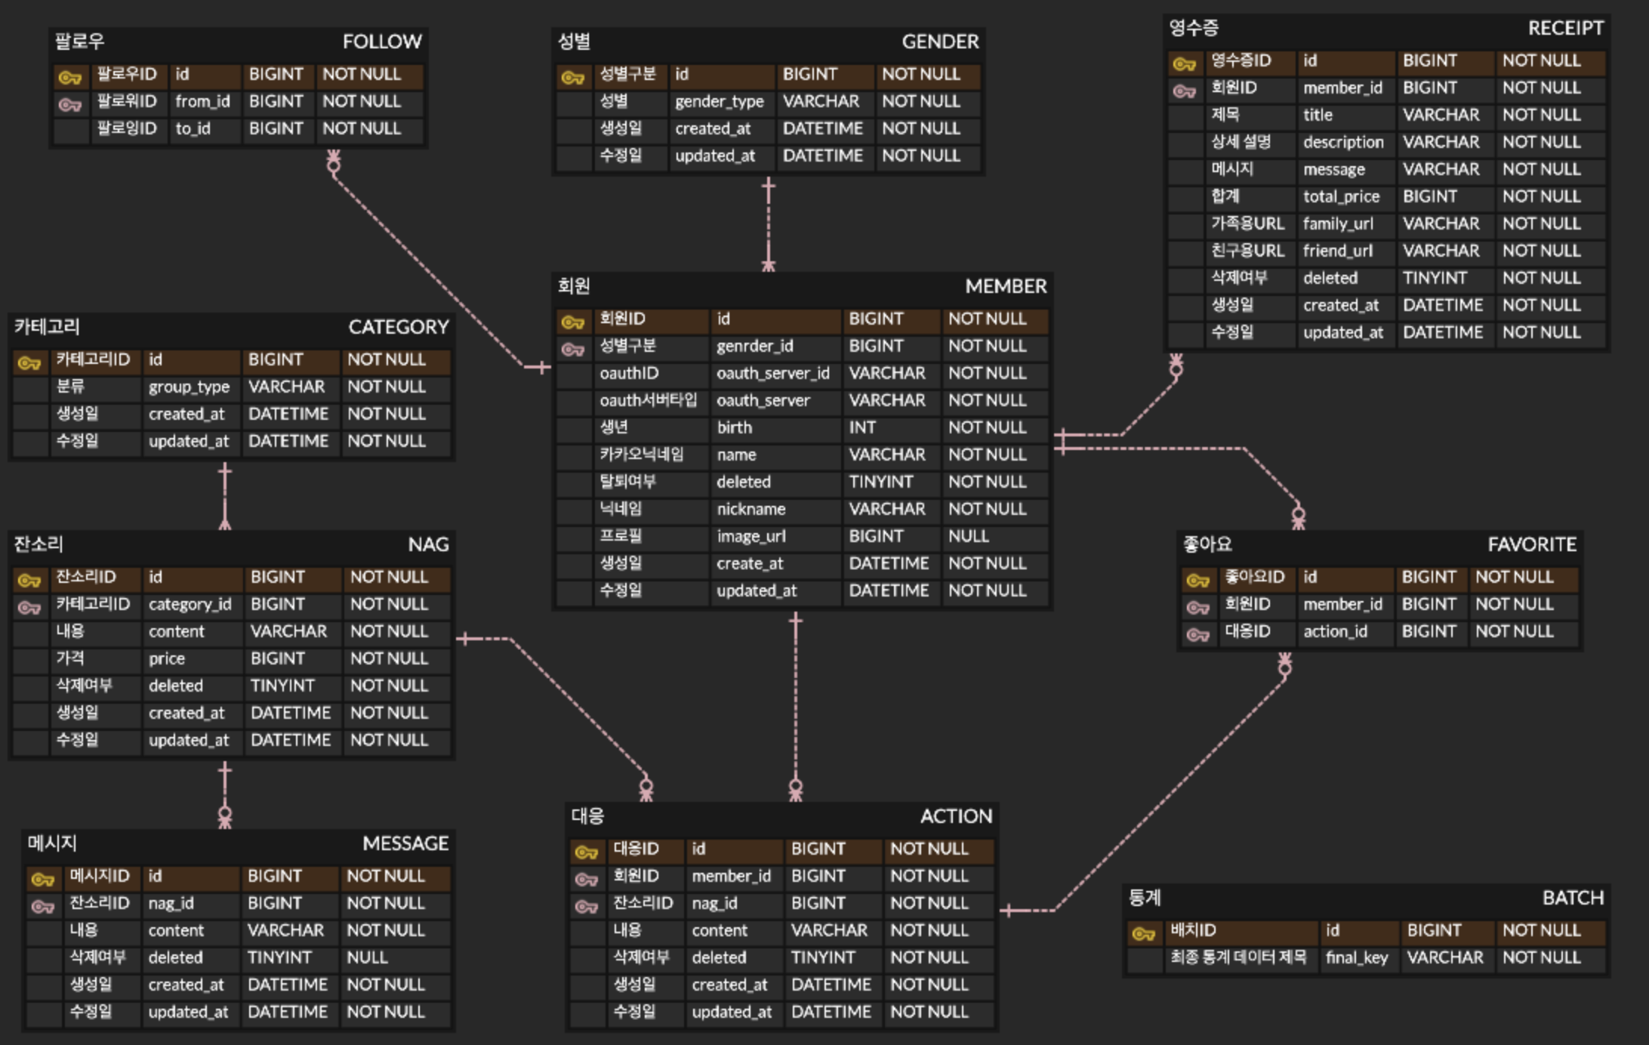Click the primary key icon in FOLLOW table

coord(69,77)
